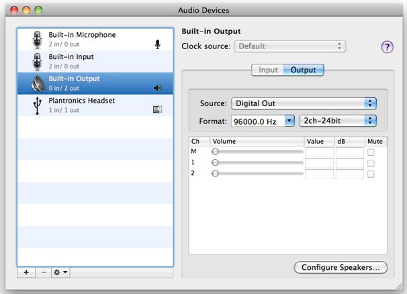The image size is (407, 294).
Task: Click the Mute column header
Action: [x=375, y=142]
